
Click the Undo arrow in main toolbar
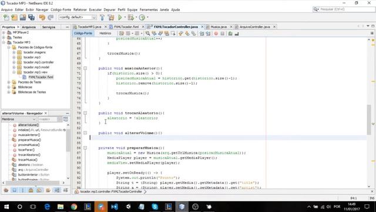[x=42, y=17]
